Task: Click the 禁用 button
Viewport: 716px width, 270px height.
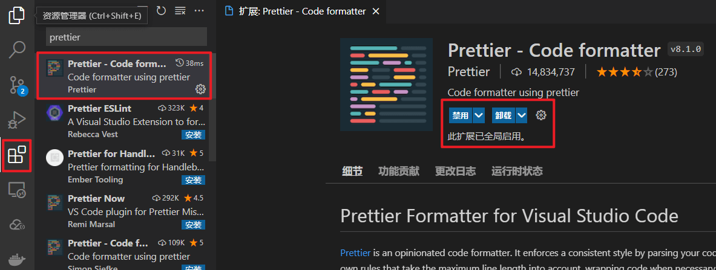Action: 460,115
